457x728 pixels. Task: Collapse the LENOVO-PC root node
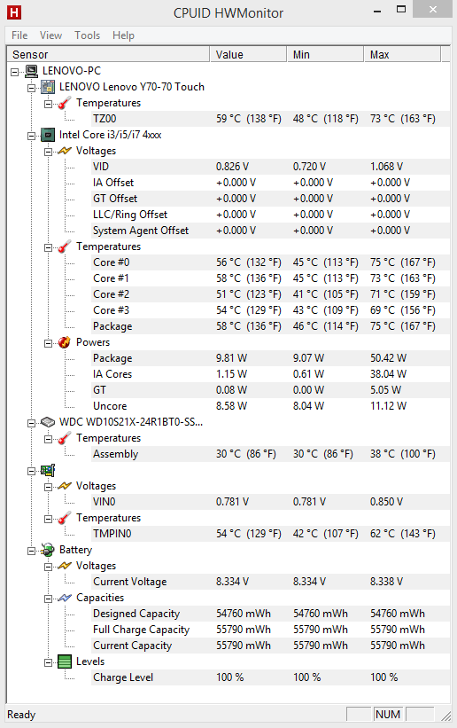click(15, 72)
